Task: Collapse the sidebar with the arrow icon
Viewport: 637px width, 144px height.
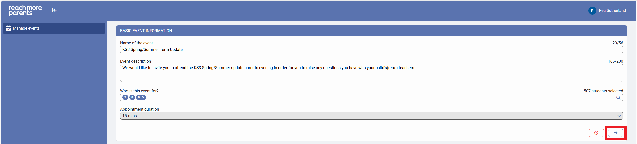Action: 54,10
